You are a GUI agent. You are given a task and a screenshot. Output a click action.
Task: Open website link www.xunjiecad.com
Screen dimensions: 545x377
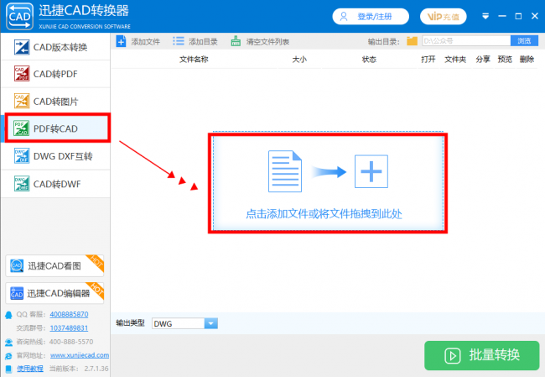80,355
